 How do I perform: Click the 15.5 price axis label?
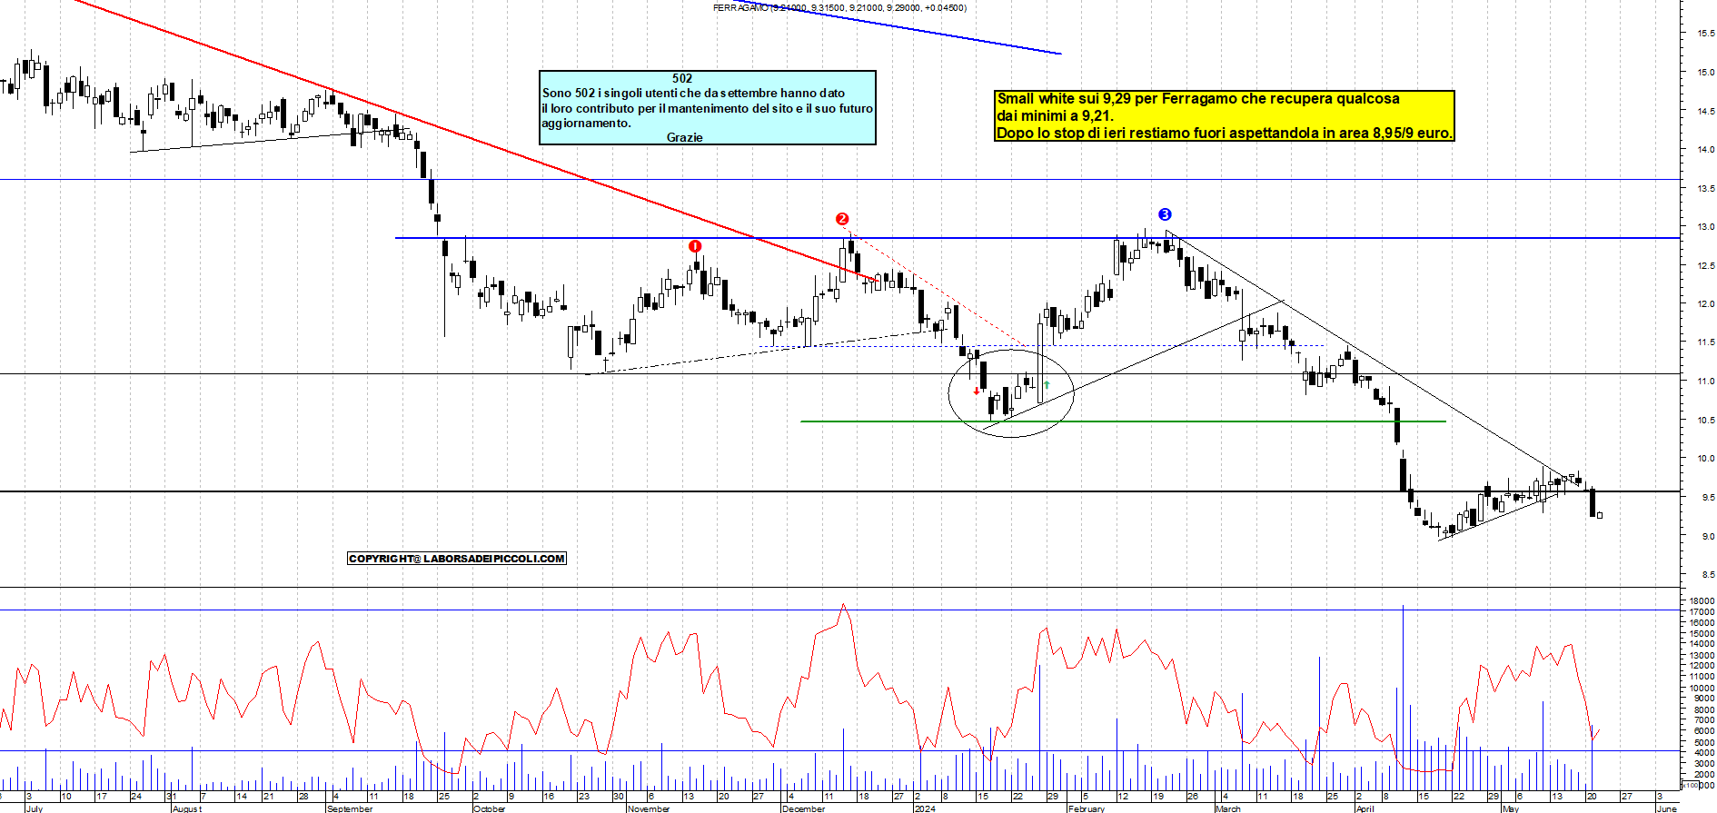[x=1705, y=34]
